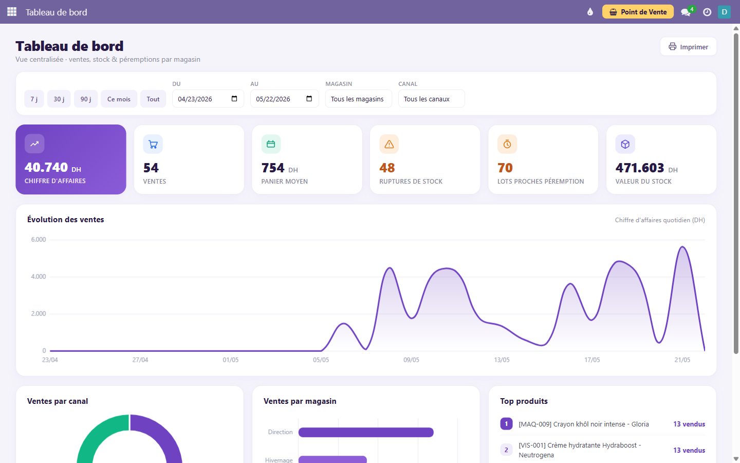
Task: Open the Canal dropdown Tous les canaux
Action: tap(431, 99)
